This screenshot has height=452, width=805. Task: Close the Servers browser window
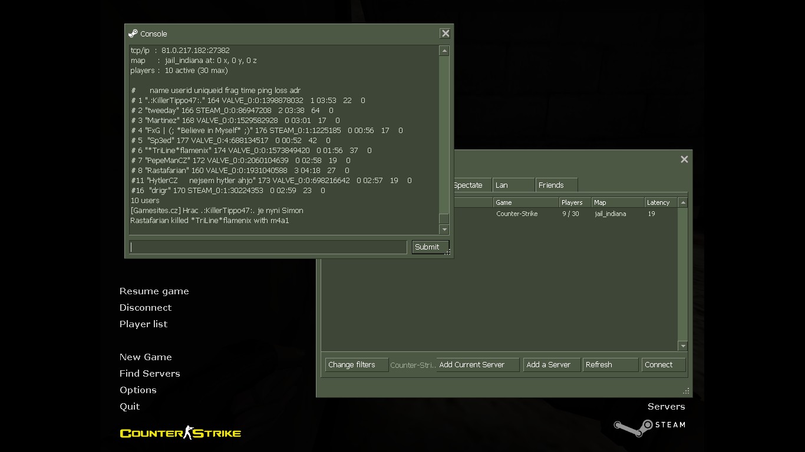click(684, 159)
